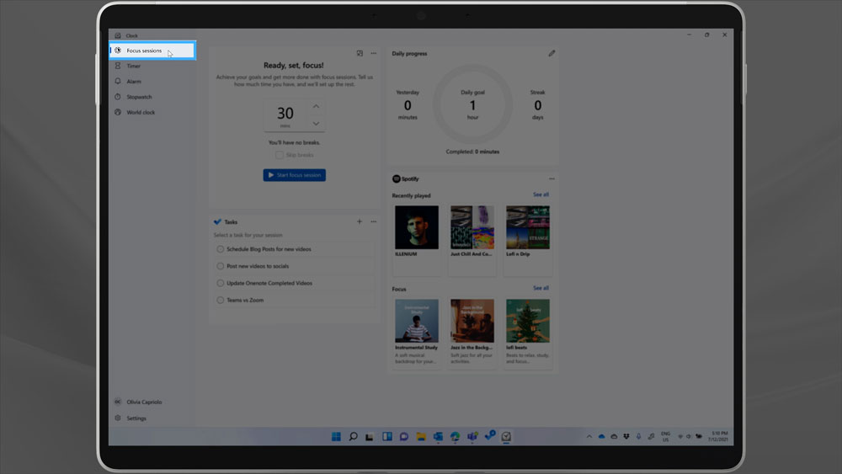Decrease focus time with the down arrow
Image resolution: width=842 pixels, height=474 pixels.
316,124
